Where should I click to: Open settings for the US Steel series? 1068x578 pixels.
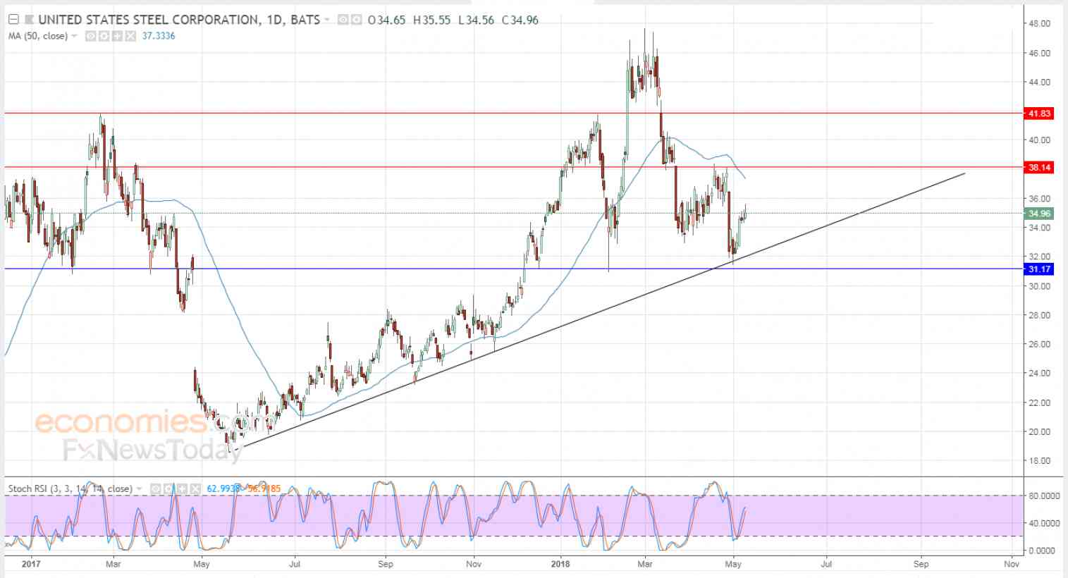click(x=356, y=20)
